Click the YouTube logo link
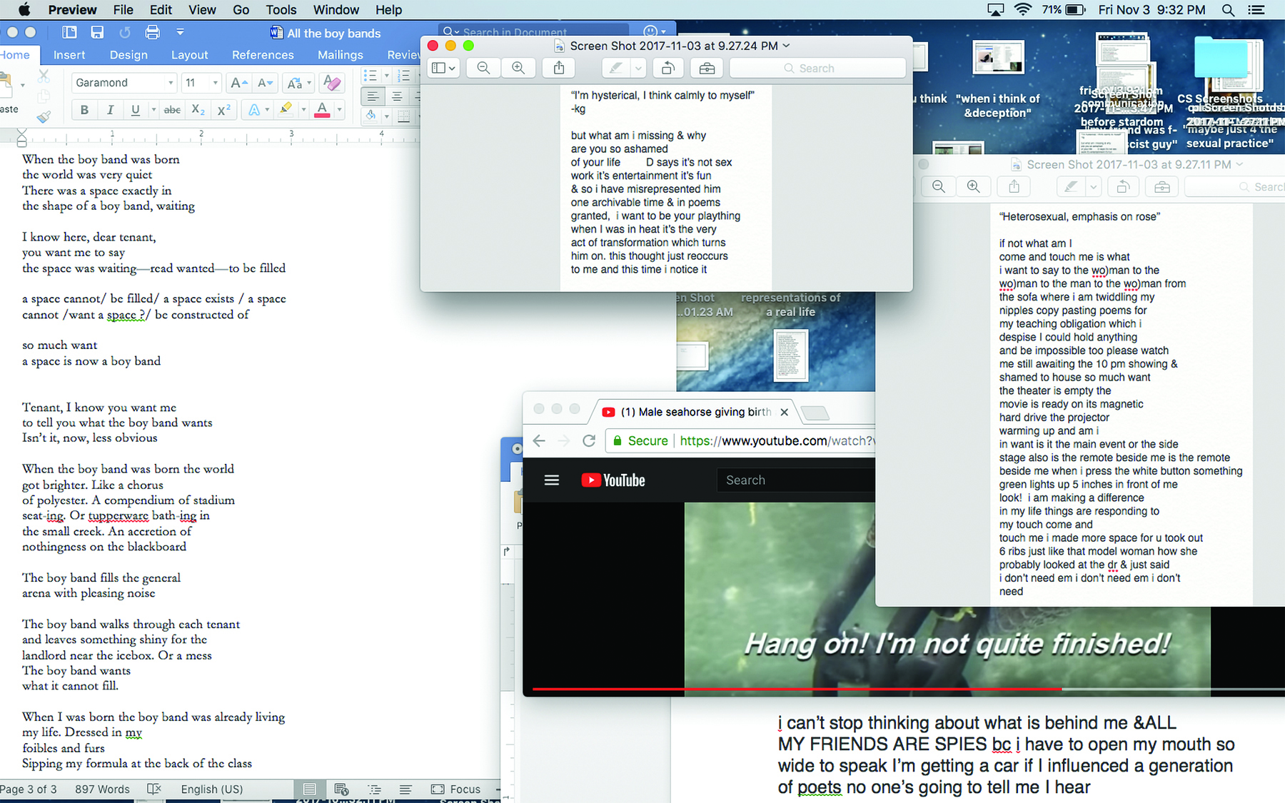The height and width of the screenshot is (803, 1285). (x=613, y=480)
